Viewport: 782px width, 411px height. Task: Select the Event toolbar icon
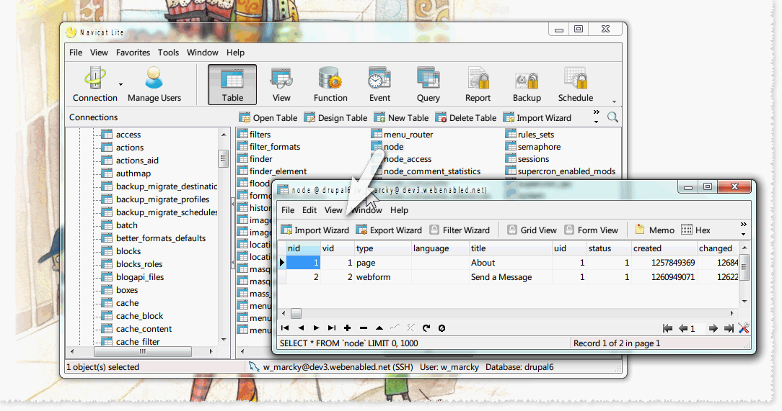379,84
